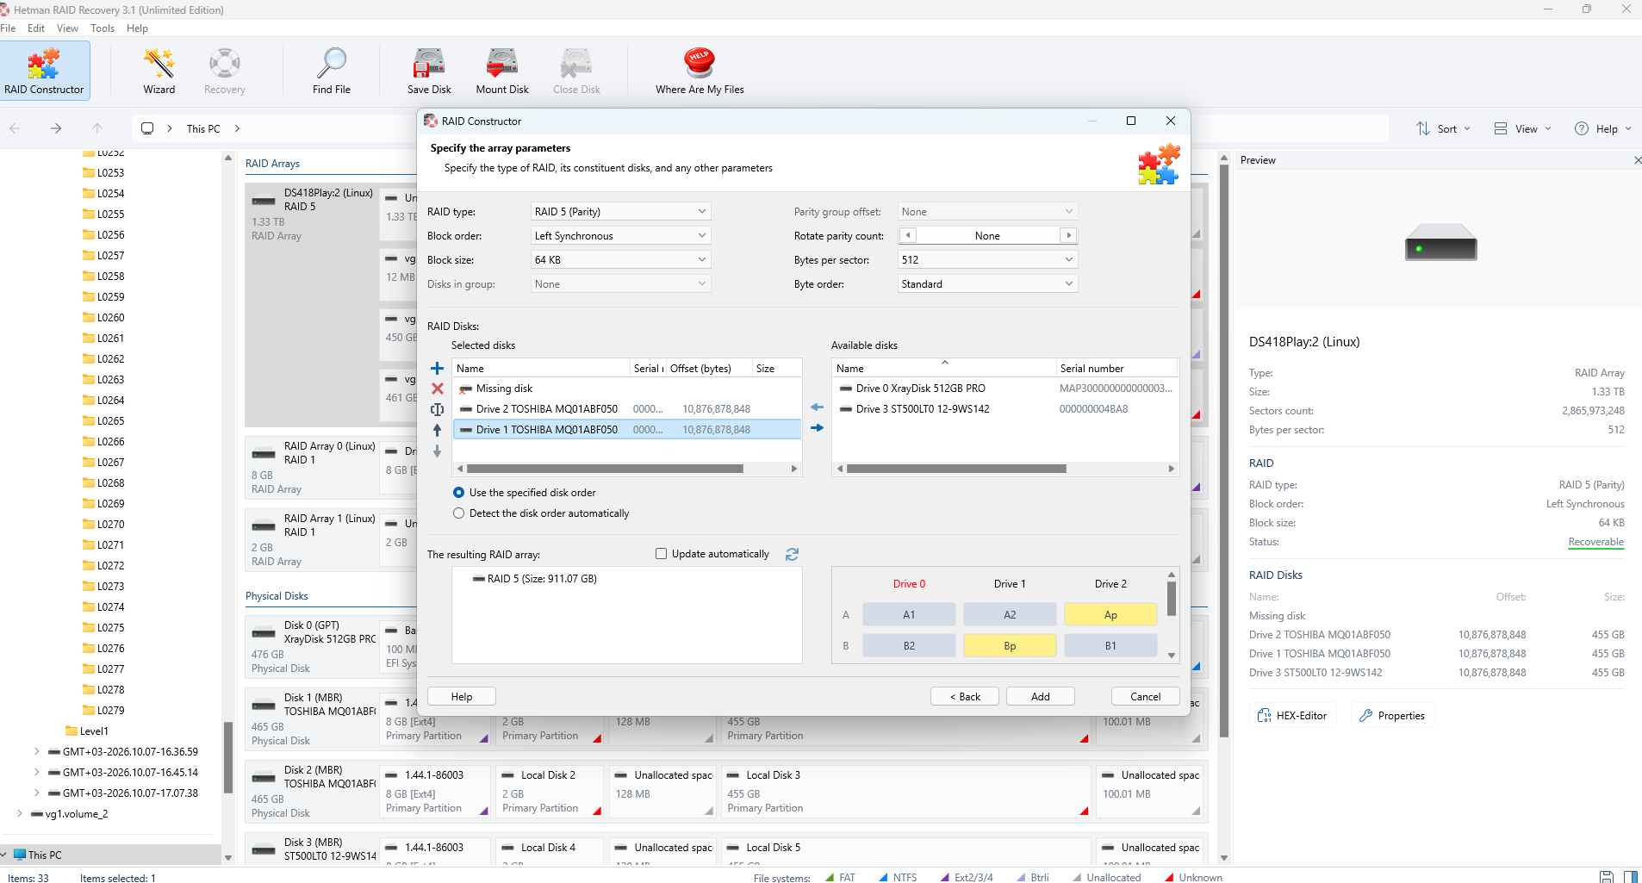The height and width of the screenshot is (883, 1642).
Task: Open the Tools menu
Action: click(x=103, y=28)
